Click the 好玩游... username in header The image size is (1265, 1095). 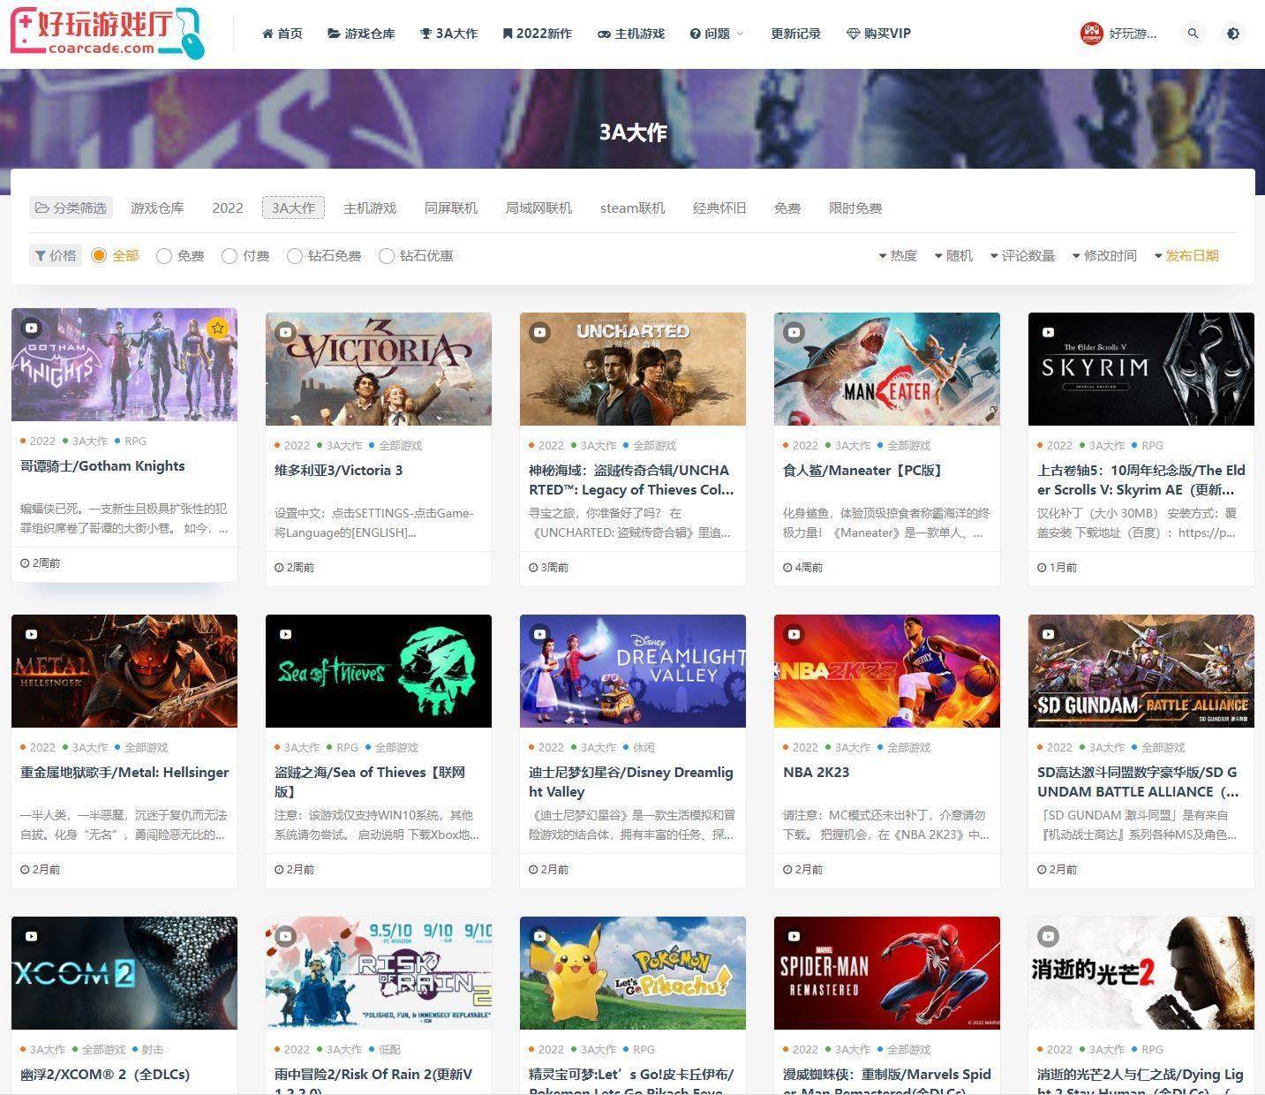[x=1133, y=34]
